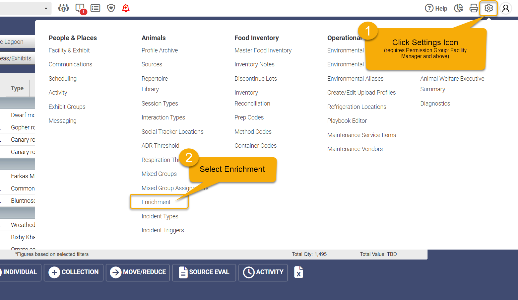Click the ACTIVITY button
The height and width of the screenshot is (300, 518).
coord(263,272)
